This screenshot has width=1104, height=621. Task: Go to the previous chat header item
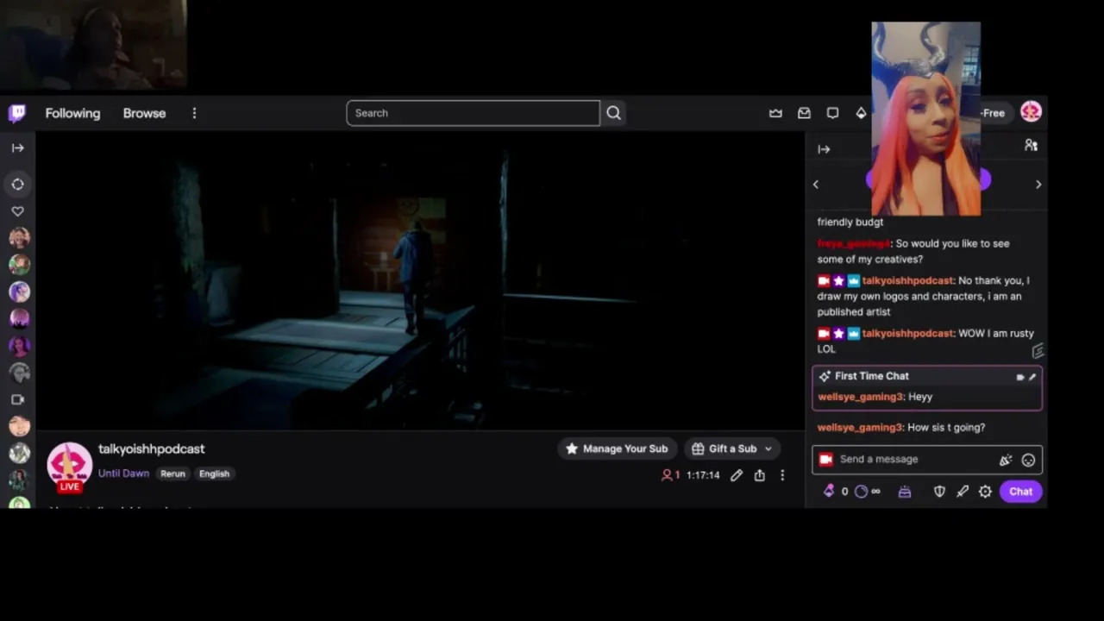pos(816,184)
